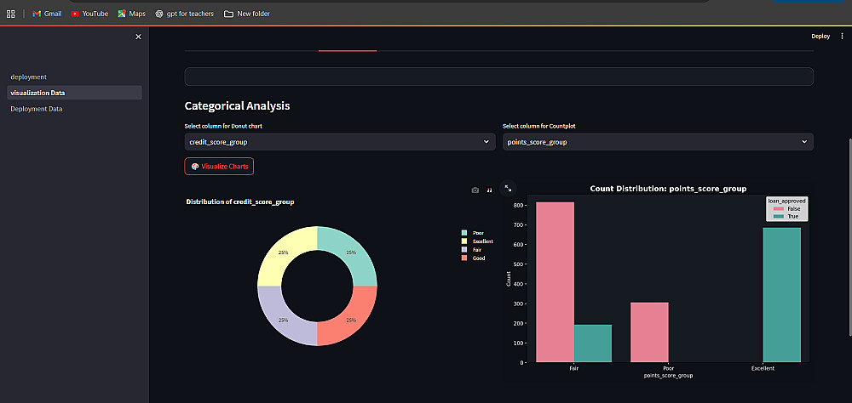Click the teal bar in Fair group
The image size is (852, 403).
tap(593, 343)
